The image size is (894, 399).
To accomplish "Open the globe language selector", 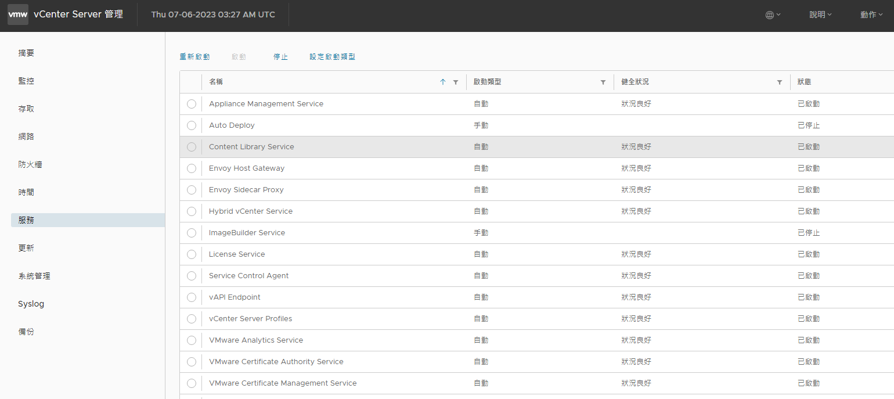I will [773, 15].
